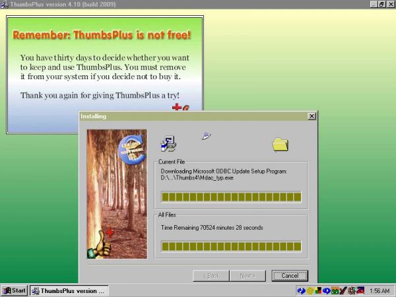Click the 'Current File' group label
The height and width of the screenshot is (297, 396).
(x=172, y=162)
